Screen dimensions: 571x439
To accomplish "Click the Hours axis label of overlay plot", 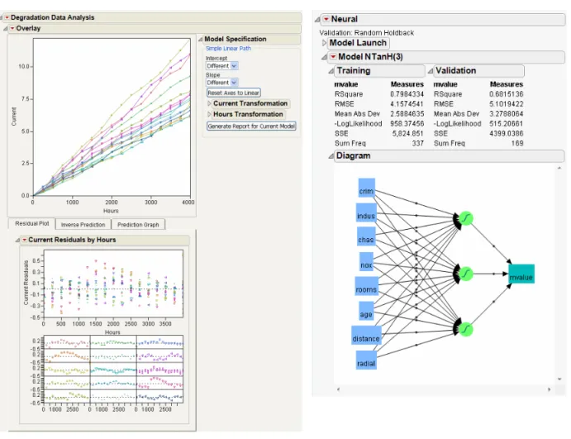I will [x=111, y=211].
